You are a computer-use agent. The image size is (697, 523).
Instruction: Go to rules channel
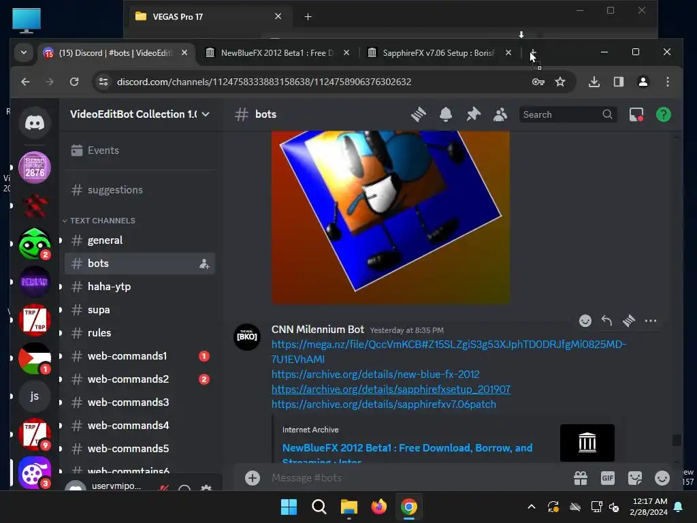pos(140,333)
